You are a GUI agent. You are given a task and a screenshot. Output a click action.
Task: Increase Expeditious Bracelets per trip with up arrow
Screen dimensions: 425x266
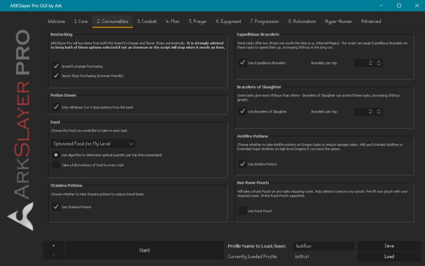(379, 61)
